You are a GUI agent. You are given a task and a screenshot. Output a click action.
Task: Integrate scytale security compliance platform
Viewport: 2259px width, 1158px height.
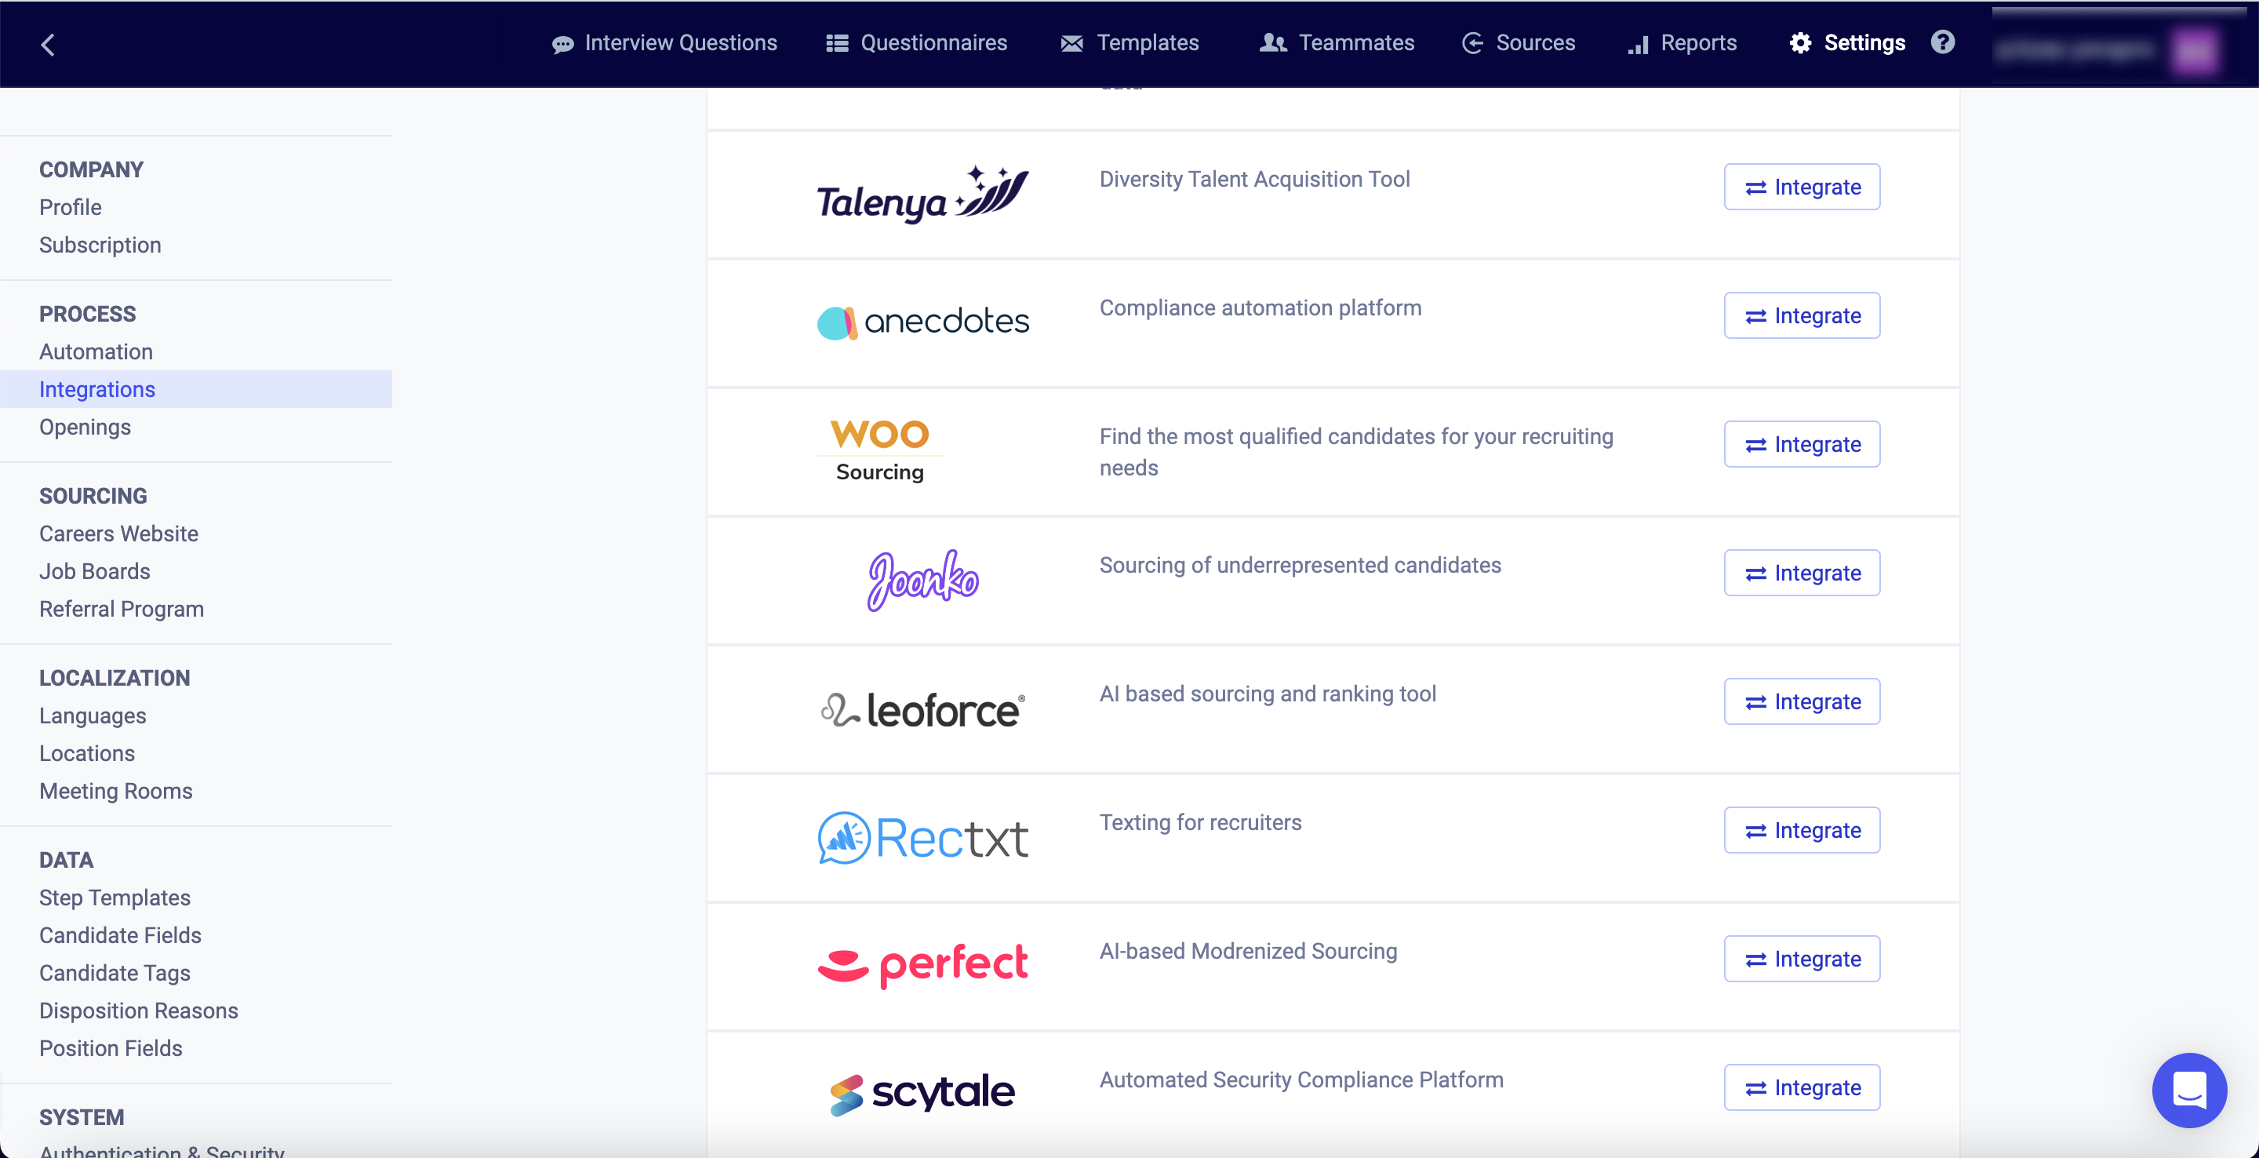tap(1801, 1088)
